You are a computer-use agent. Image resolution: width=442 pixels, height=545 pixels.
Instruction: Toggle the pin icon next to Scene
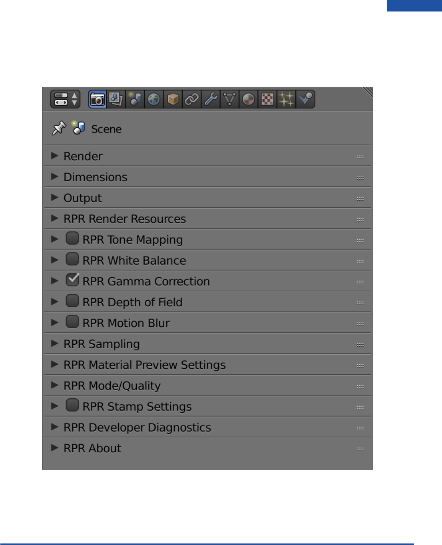point(59,128)
